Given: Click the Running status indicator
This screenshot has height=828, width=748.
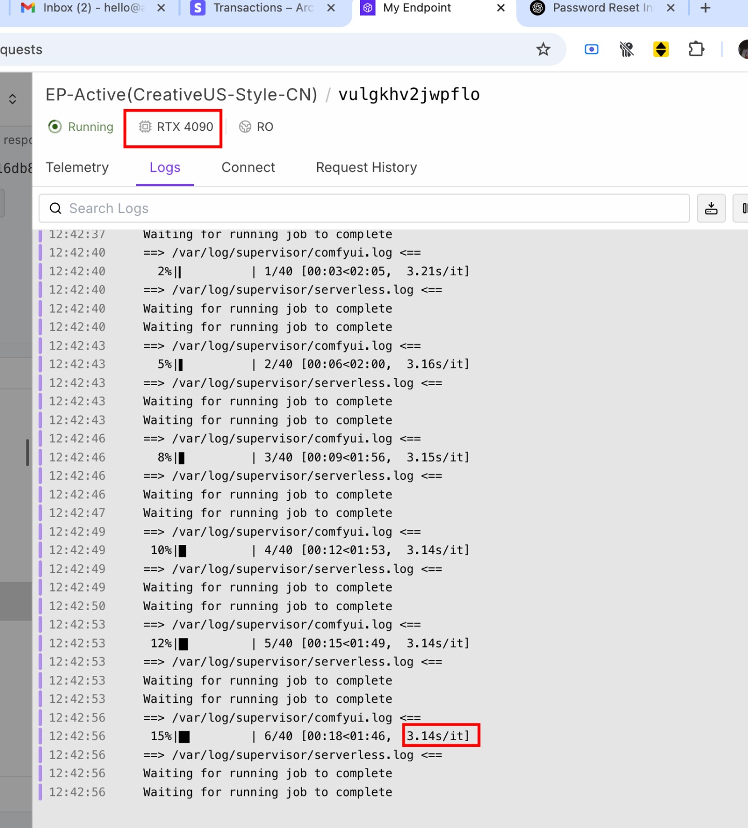Looking at the screenshot, I should [x=81, y=127].
